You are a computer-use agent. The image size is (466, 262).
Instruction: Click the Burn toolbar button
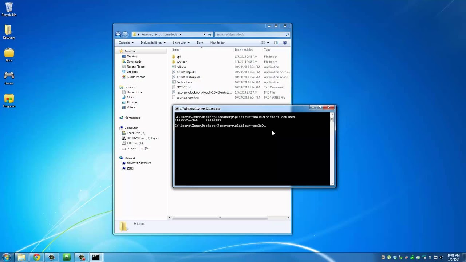(x=200, y=43)
